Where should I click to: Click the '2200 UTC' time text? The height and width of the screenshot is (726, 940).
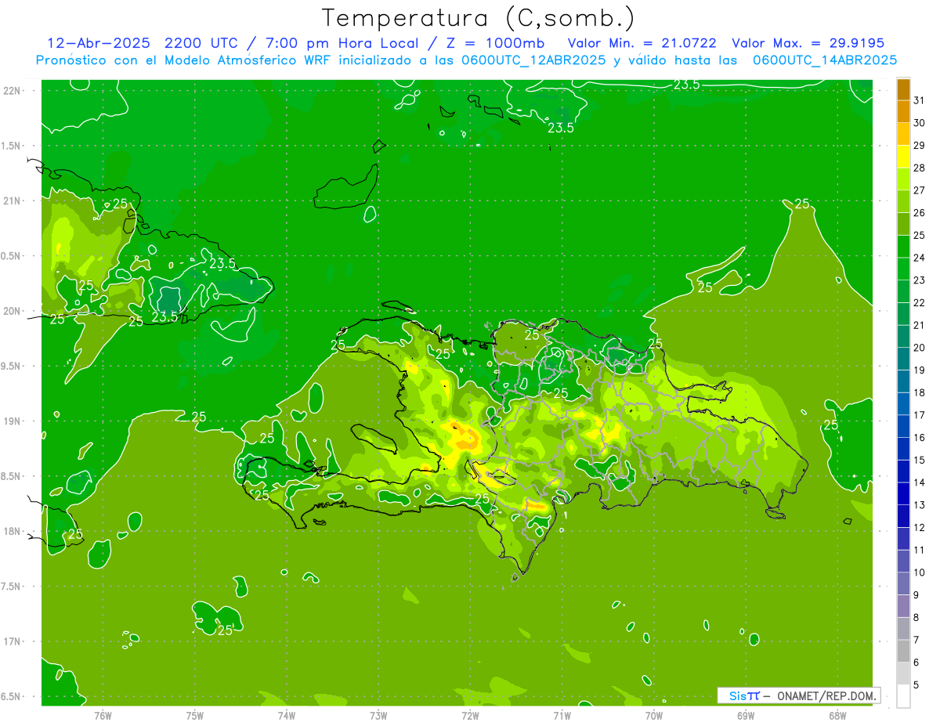(203, 43)
